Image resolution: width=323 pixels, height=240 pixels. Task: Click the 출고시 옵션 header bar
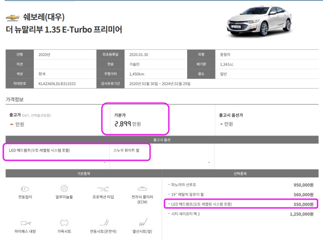(162, 140)
